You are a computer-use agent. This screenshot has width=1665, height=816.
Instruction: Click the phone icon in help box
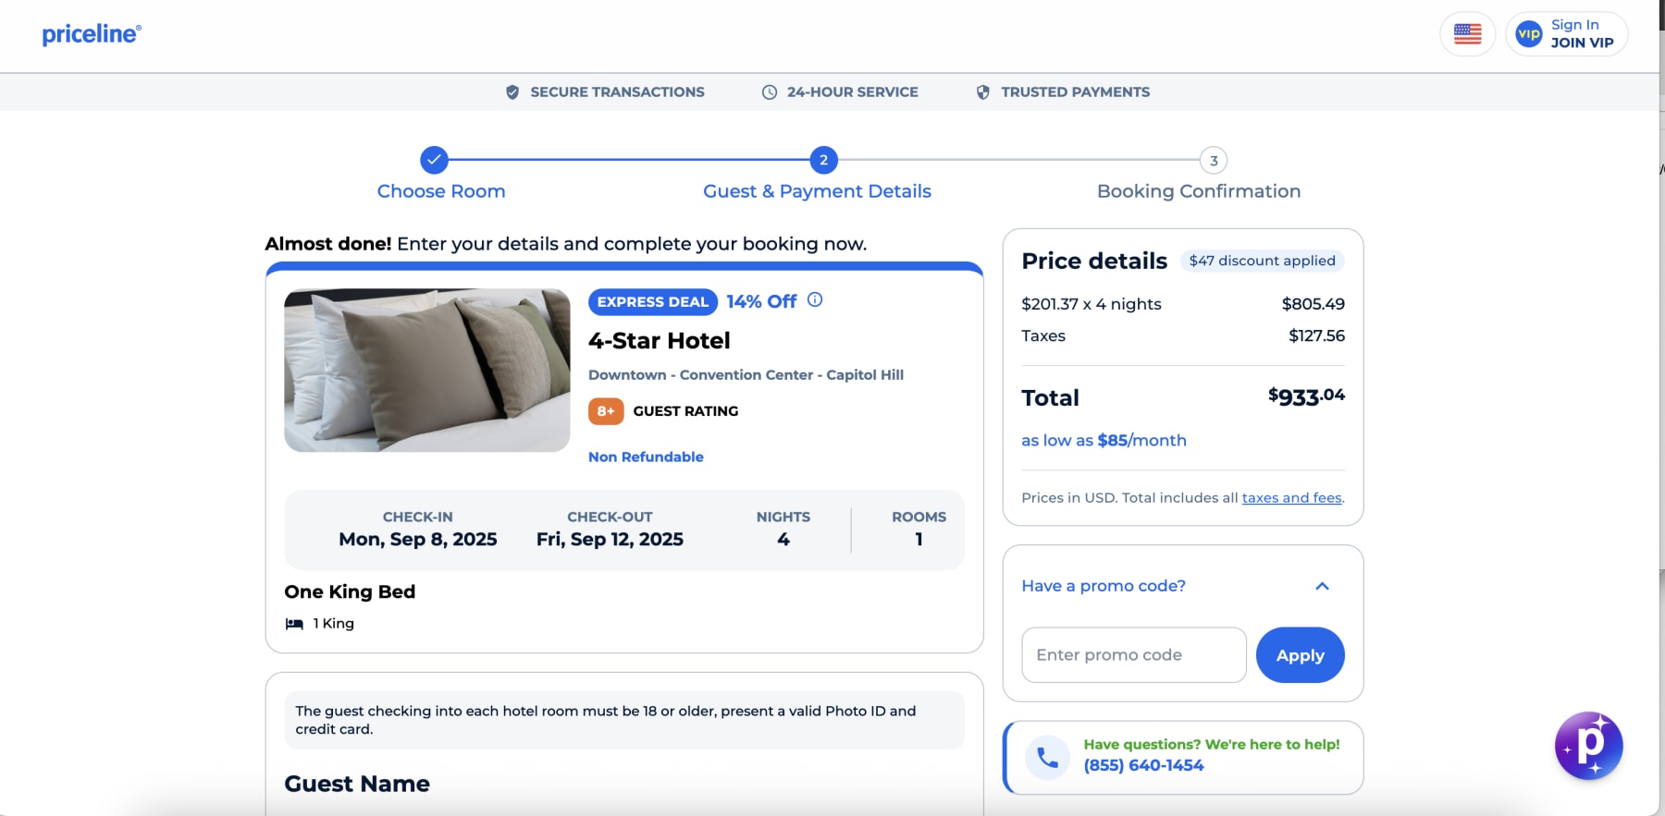(1047, 758)
